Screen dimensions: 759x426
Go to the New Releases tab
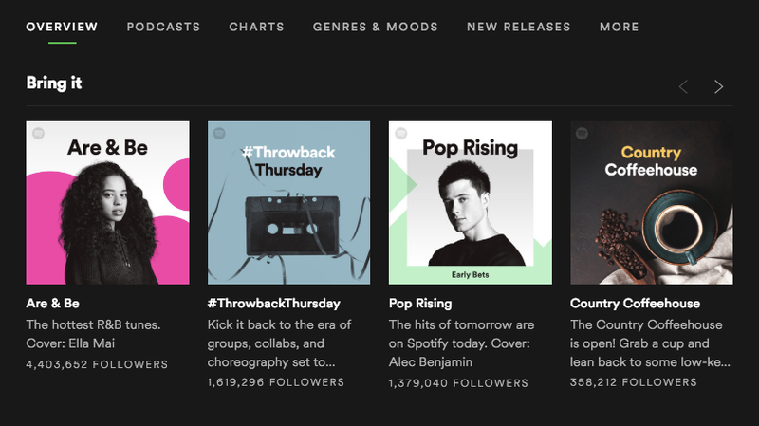click(x=518, y=28)
